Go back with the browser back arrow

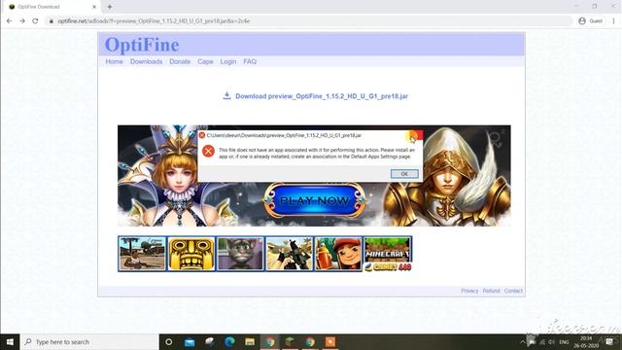(x=9, y=21)
